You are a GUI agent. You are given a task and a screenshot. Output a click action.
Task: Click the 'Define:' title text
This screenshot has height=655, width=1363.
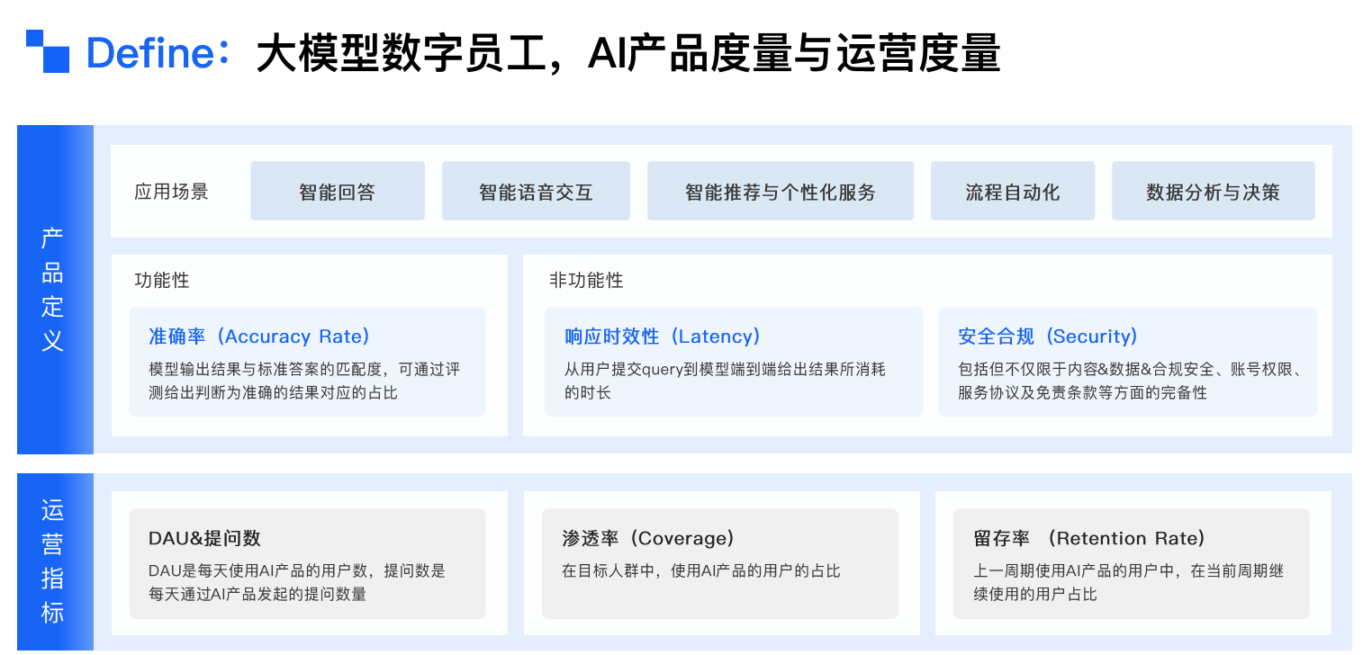click(x=158, y=53)
